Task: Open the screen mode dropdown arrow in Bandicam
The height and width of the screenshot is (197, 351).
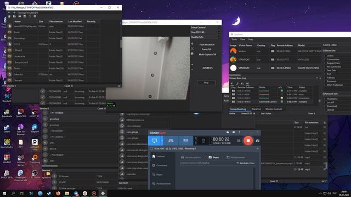Action: pyautogui.click(x=162, y=141)
